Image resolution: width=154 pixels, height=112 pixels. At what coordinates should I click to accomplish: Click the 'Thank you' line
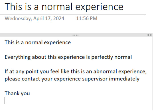coord(17,94)
